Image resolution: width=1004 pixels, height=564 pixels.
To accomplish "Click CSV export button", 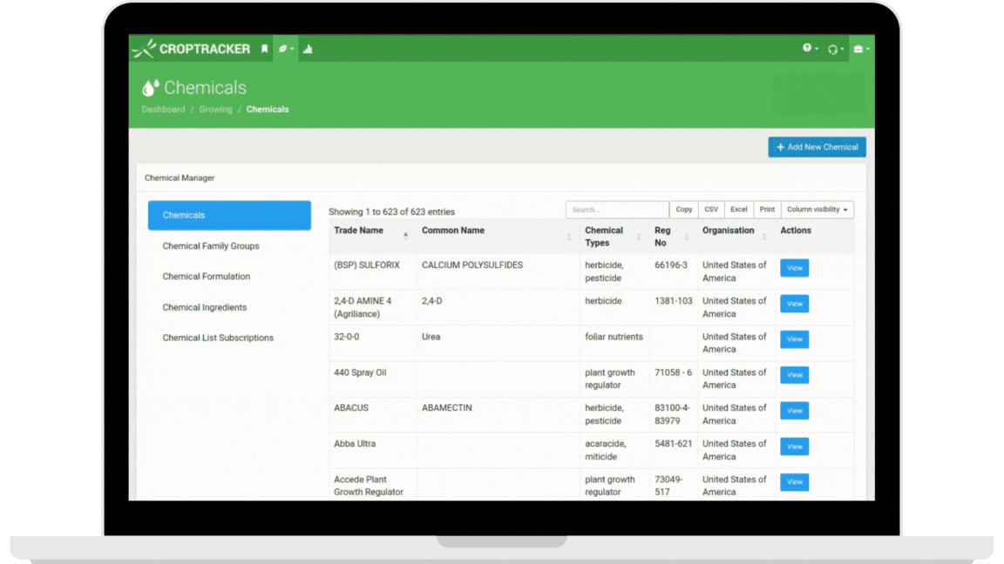I will tap(711, 210).
